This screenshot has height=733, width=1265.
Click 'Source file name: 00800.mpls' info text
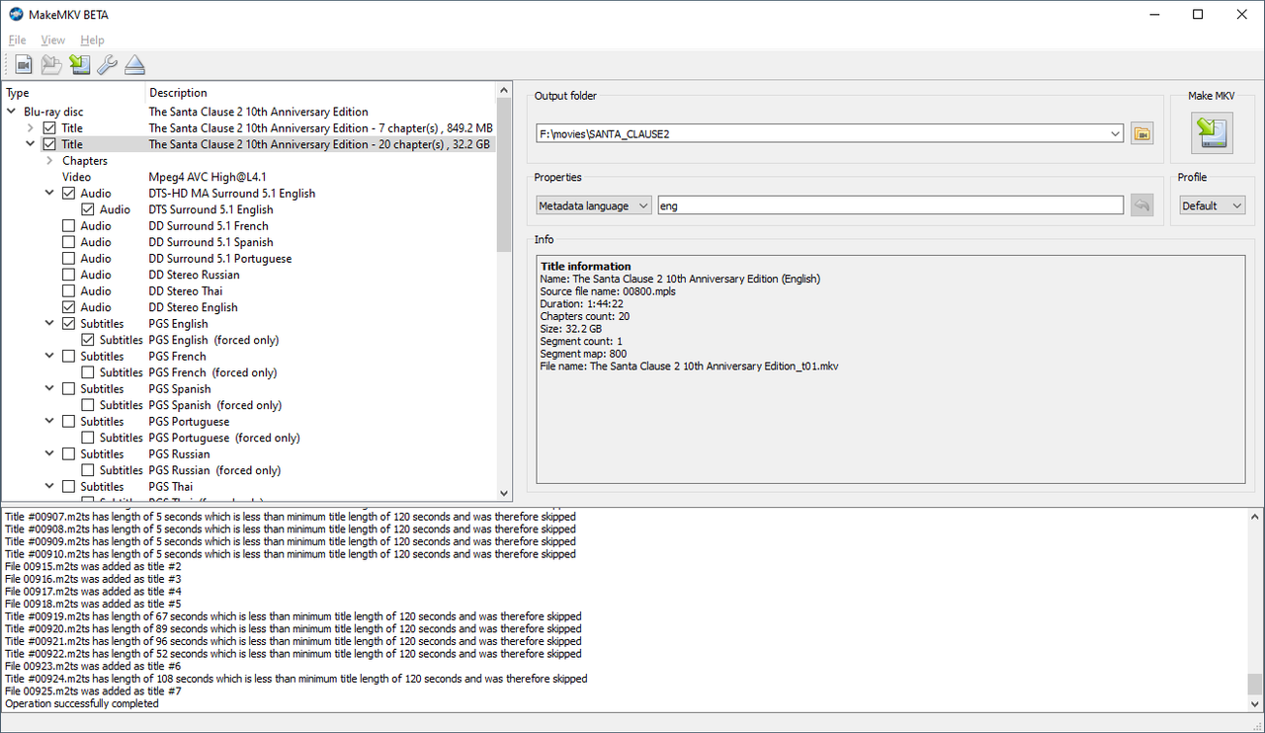tap(608, 291)
